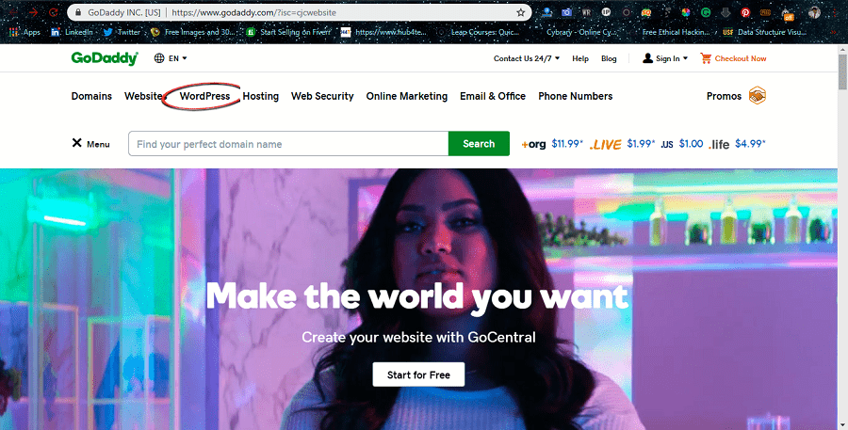Open the color wheel extension
This screenshot has width=848, height=430.
(x=686, y=12)
